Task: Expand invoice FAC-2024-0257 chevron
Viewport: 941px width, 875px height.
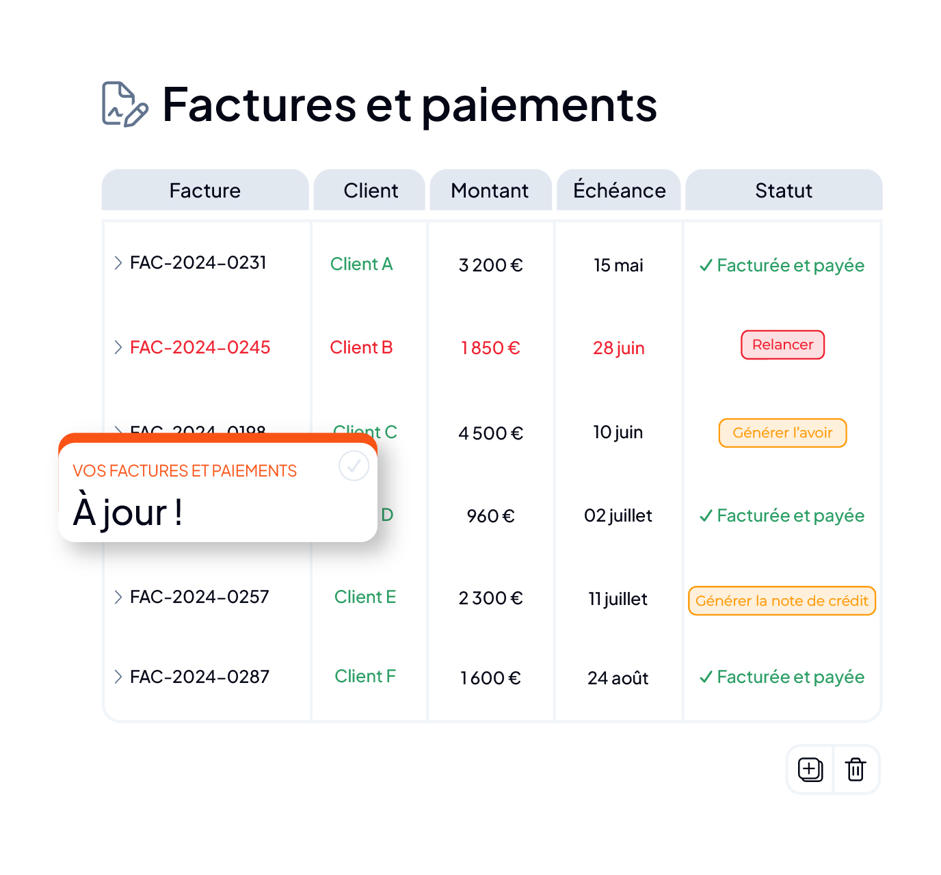Action: click(118, 597)
